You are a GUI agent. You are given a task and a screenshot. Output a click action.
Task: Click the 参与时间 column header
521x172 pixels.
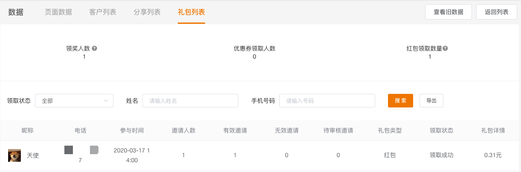[132, 130]
